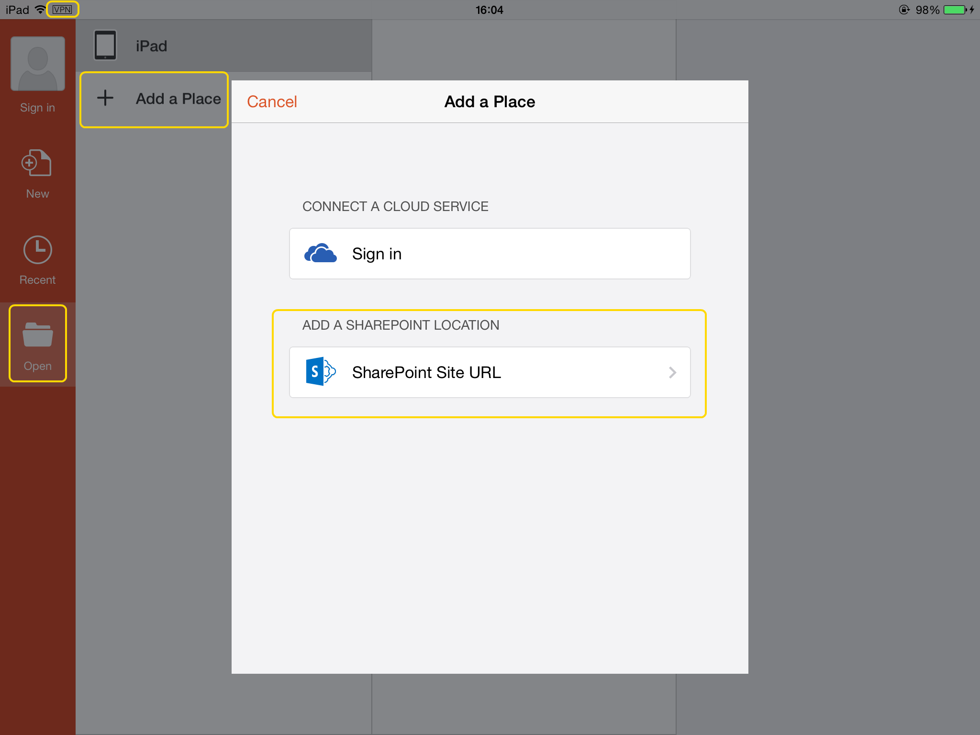This screenshot has height=735, width=980.
Task: Tap the iPad device icon
Action: pyautogui.click(x=105, y=45)
